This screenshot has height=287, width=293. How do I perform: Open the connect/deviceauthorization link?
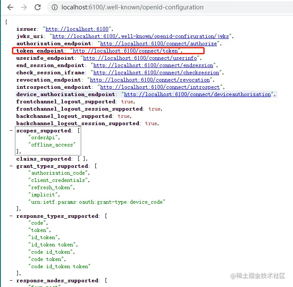197,94
